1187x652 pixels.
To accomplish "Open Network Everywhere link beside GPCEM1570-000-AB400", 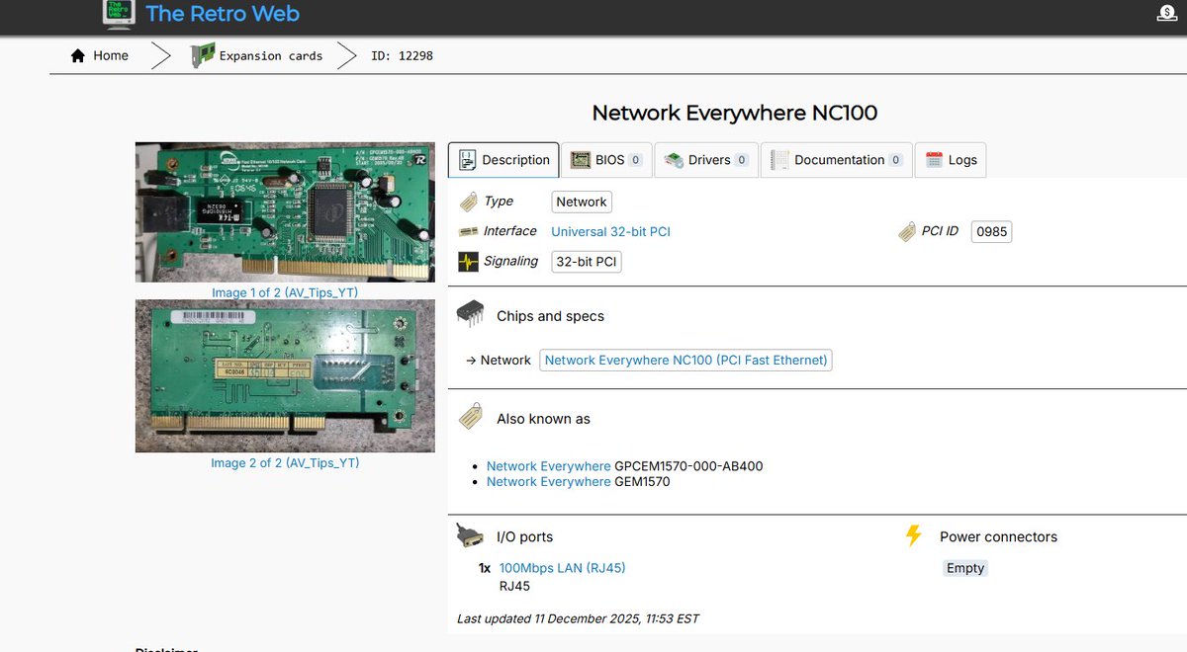I will [x=549, y=466].
